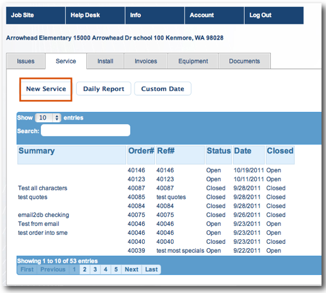The height and width of the screenshot is (293, 326).
Task: Open the Show entries count dropdown
Action: (x=48, y=118)
